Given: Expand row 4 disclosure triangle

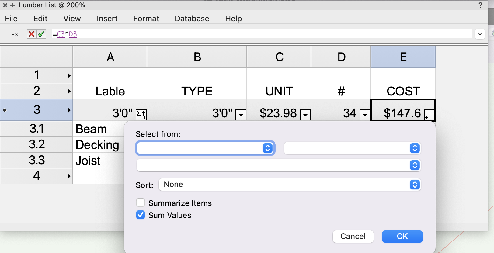Looking at the screenshot, I should point(69,176).
